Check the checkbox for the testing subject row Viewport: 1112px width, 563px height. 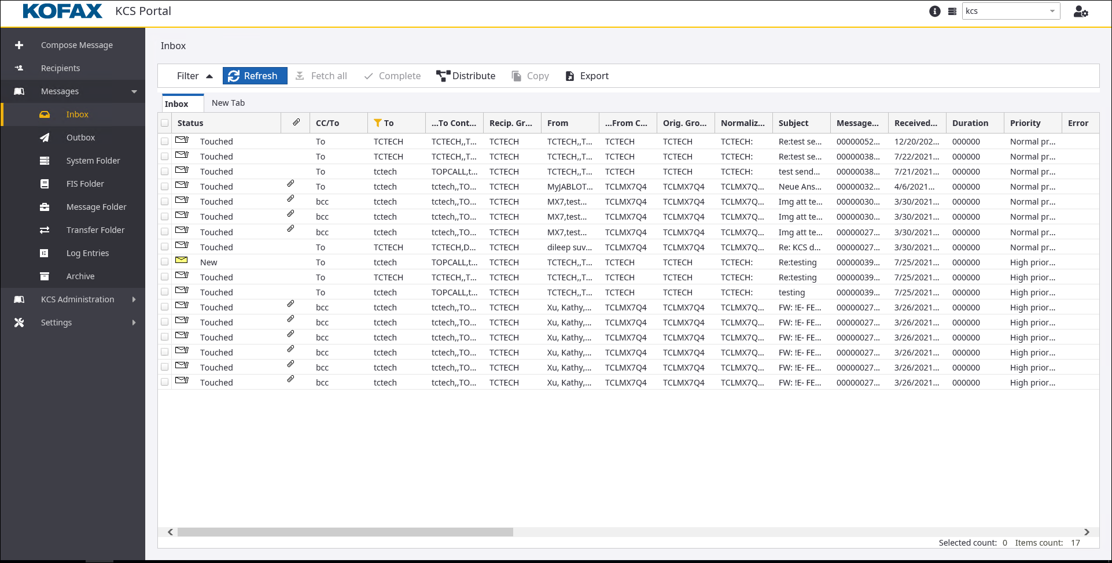click(x=165, y=292)
